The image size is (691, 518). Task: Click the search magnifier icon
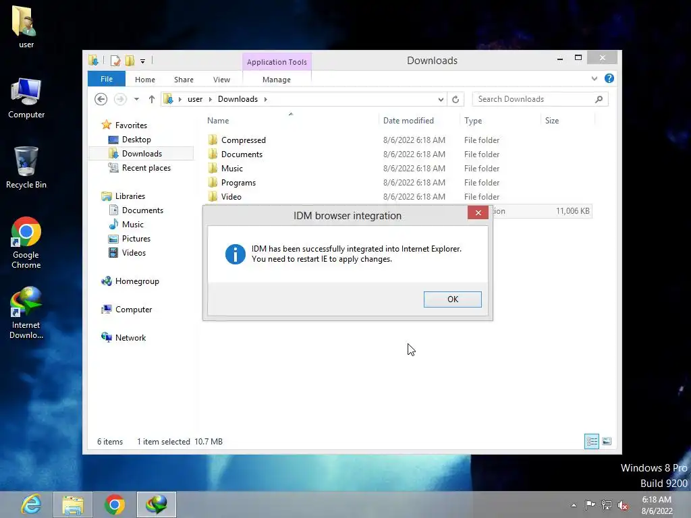(599, 99)
